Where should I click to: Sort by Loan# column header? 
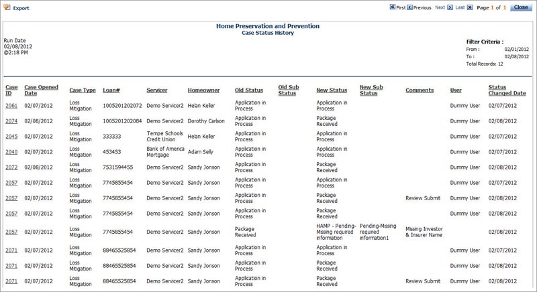pyautogui.click(x=111, y=90)
